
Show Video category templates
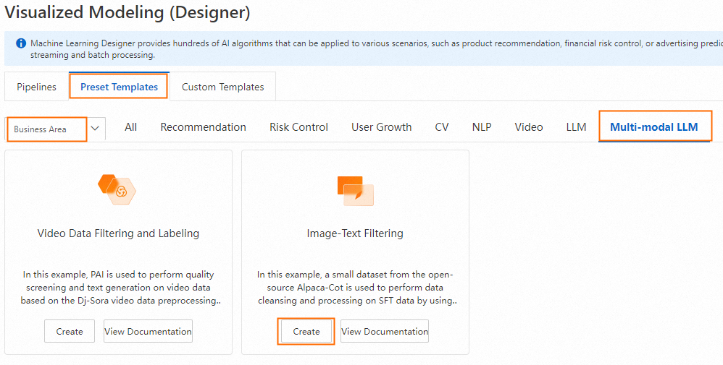(529, 127)
